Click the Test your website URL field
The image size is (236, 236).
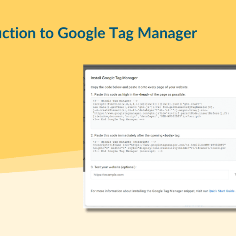click(159, 175)
